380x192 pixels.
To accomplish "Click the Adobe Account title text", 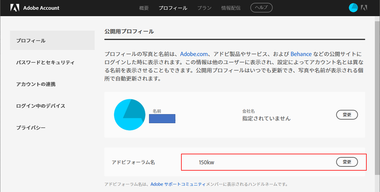I will click(x=41, y=8).
